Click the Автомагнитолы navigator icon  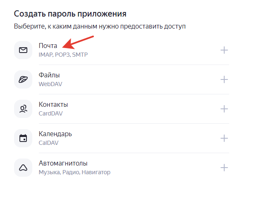tap(23, 168)
